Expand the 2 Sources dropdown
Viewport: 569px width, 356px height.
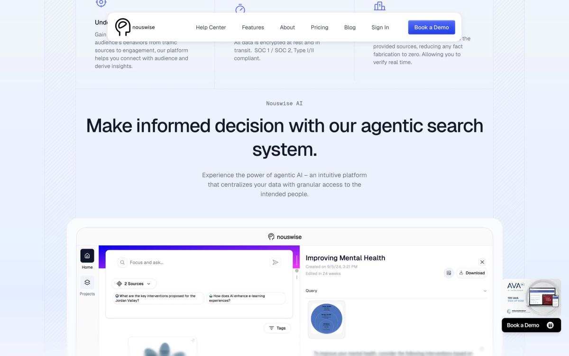click(x=134, y=283)
